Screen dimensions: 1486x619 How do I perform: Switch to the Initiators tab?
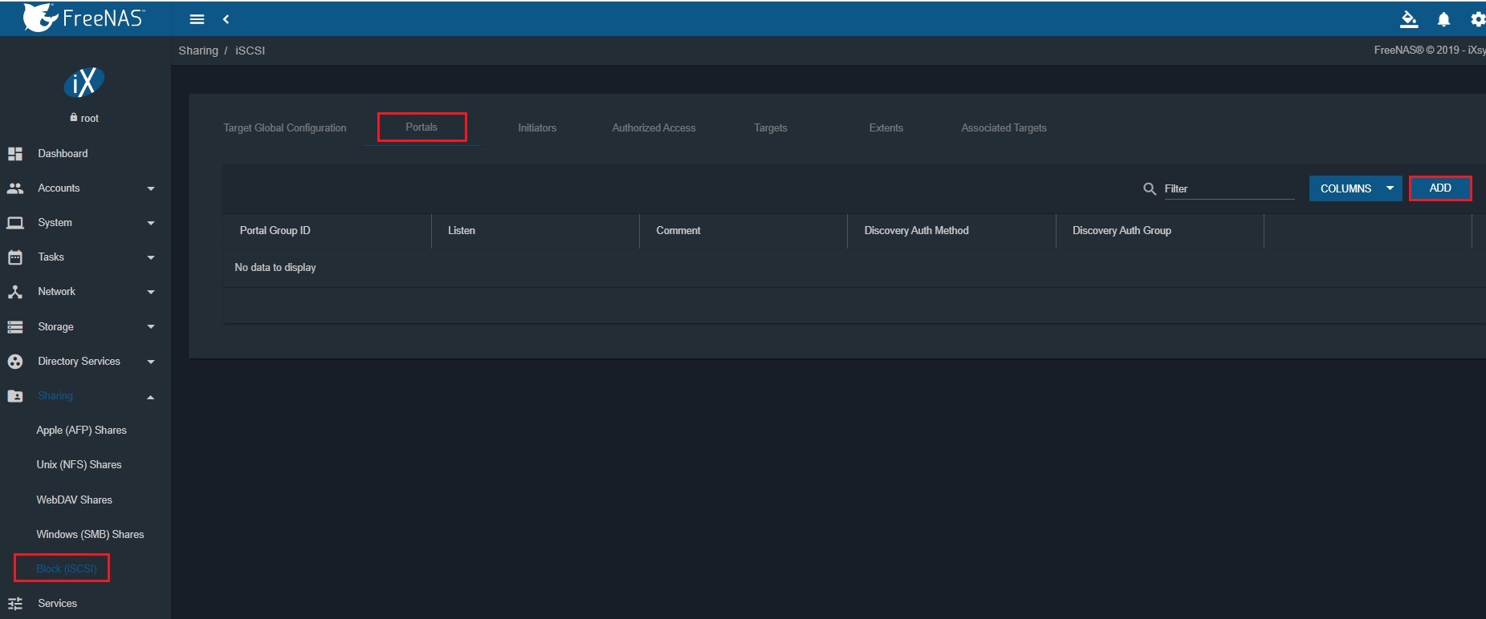tap(537, 128)
